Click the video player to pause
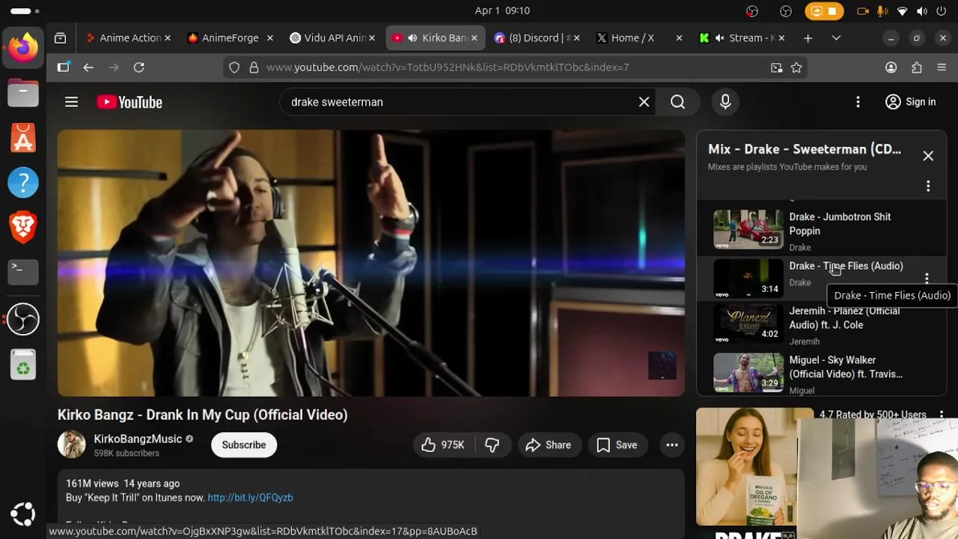This screenshot has height=539, width=958. click(x=371, y=264)
